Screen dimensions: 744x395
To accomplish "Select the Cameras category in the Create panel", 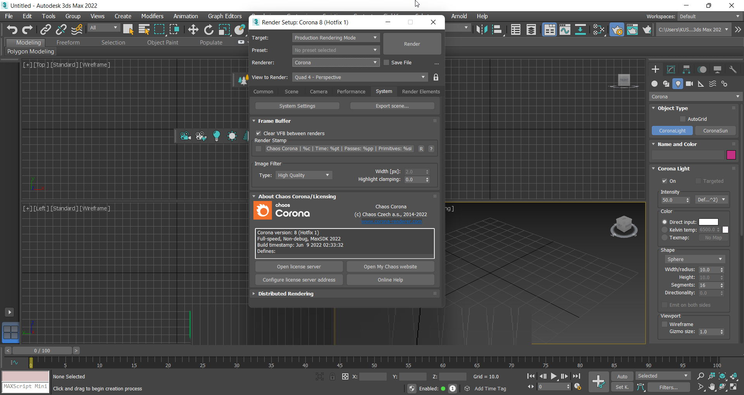I will tap(690, 84).
